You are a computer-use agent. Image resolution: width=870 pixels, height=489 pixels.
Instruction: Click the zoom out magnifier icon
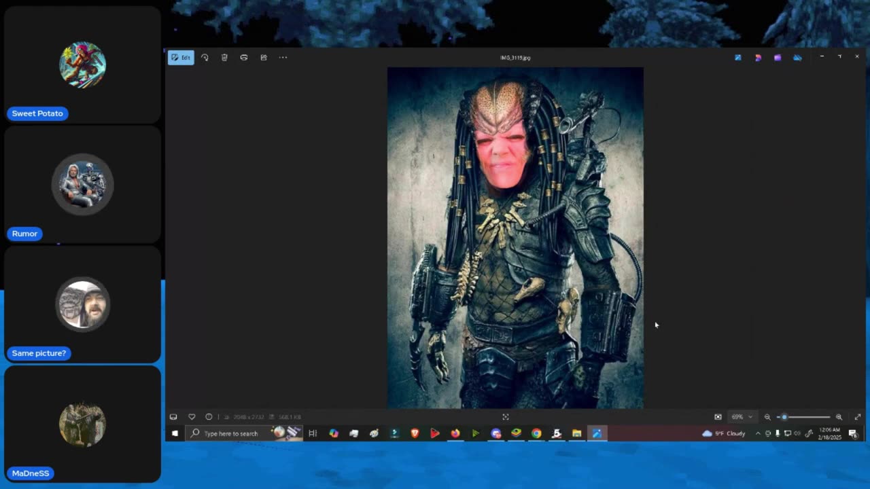click(767, 417)
